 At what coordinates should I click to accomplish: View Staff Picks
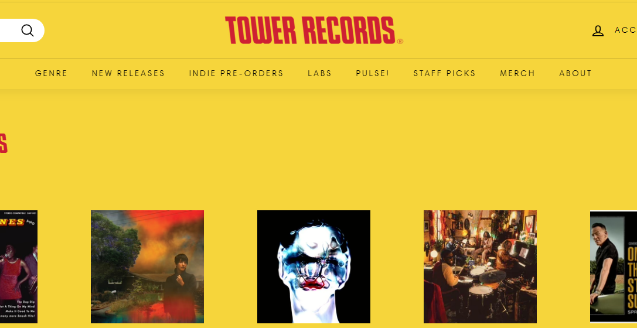(x=444, y=73)
